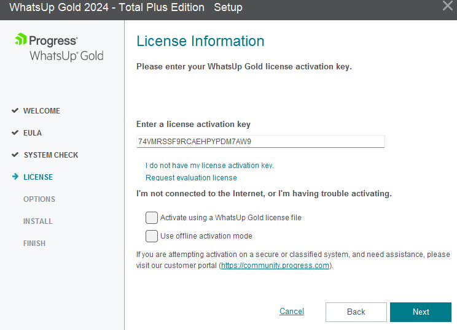Select the LICENSE step label
Screen dimensions: 457x330
pyautogui.click(x=38, y=177)
